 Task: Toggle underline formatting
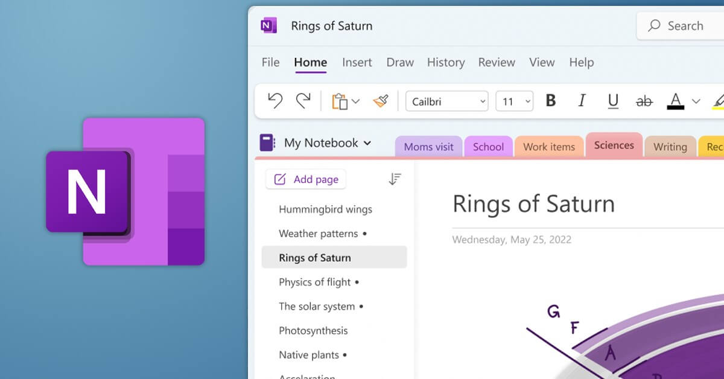[x=613, y=101]
